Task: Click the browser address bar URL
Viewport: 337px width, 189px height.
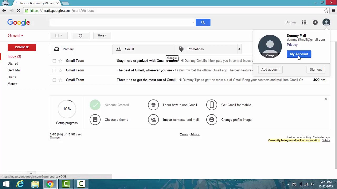Action: (62, 10)
